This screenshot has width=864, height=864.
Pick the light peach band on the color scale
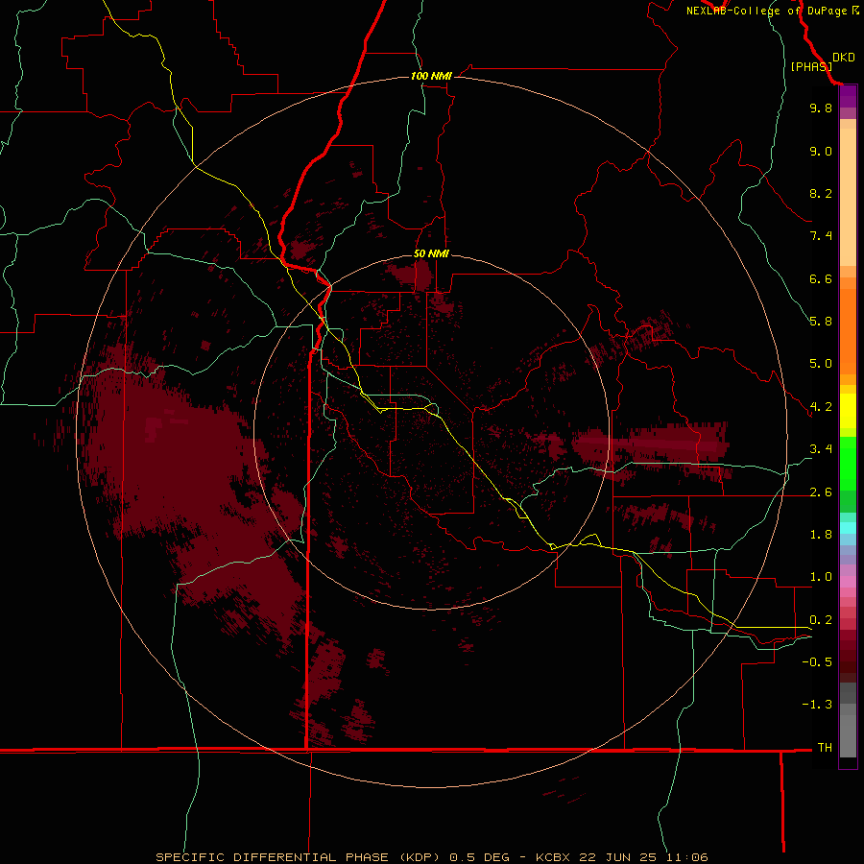point(848,197)
